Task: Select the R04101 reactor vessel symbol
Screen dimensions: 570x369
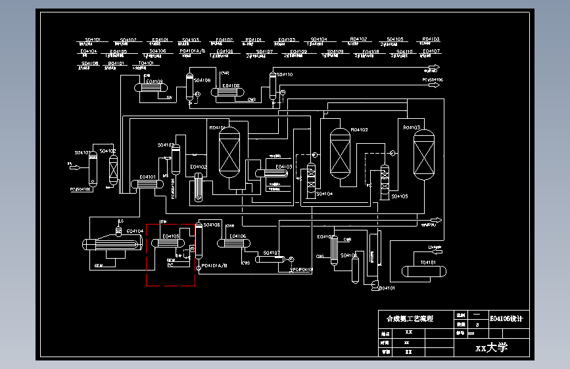Action: [229, 152]
